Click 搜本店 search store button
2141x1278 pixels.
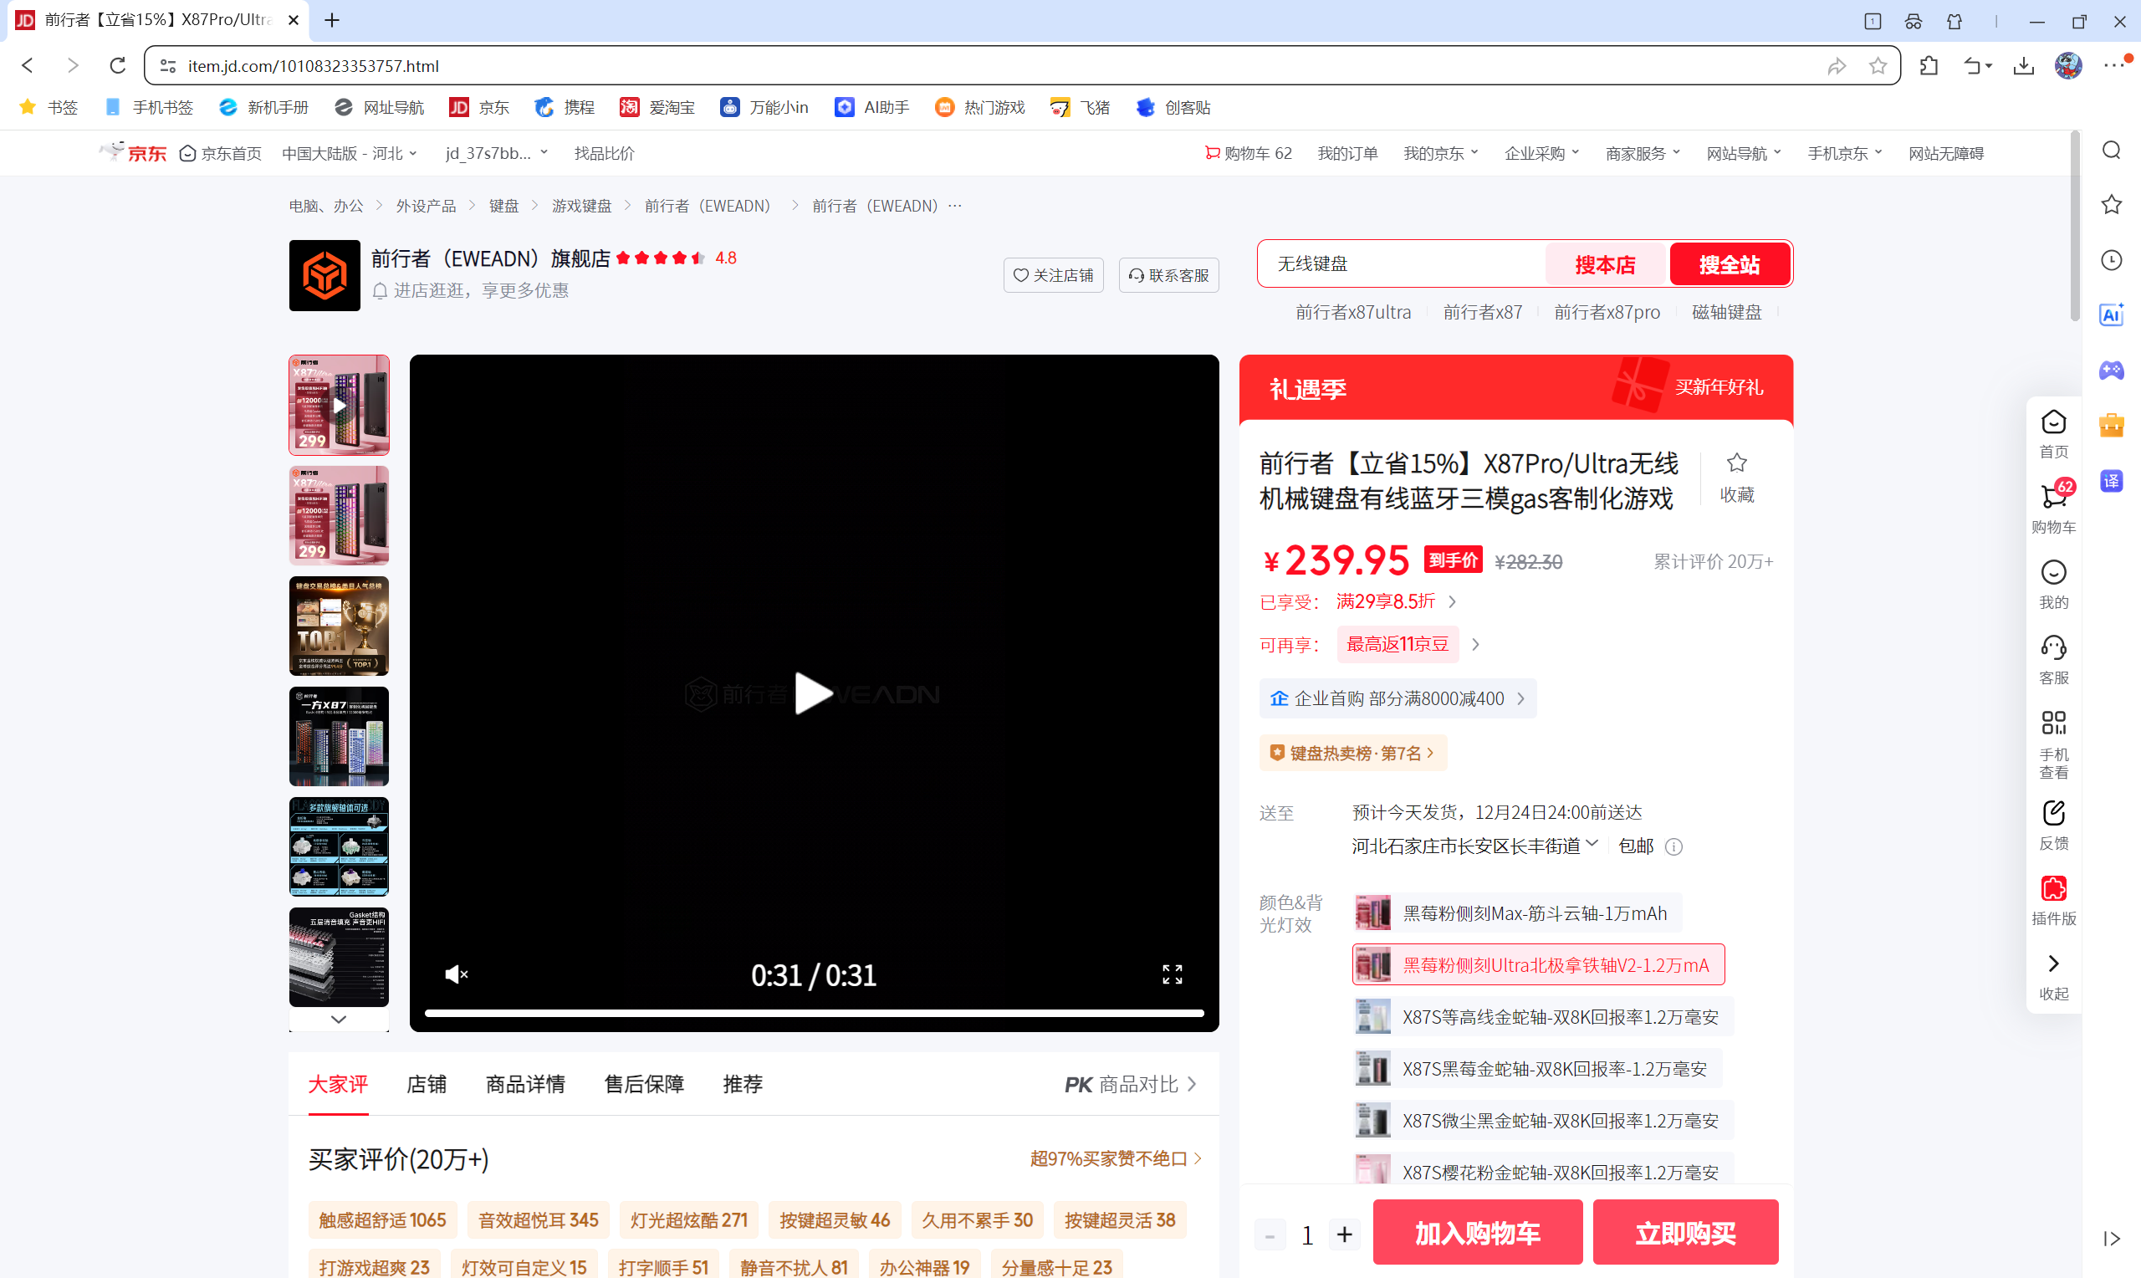(x=1605, y=264)
